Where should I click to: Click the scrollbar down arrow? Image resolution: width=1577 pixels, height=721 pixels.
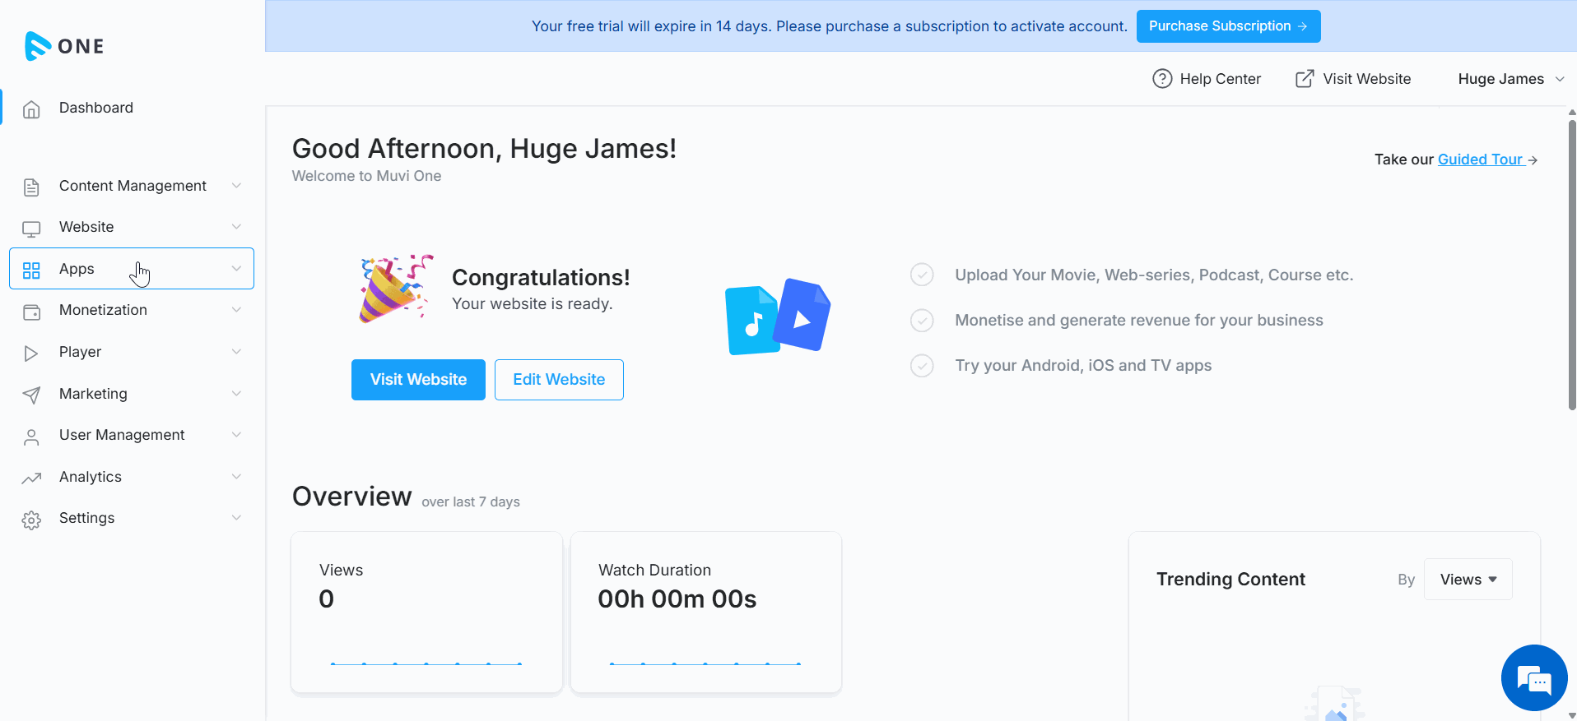(1572, 714)
